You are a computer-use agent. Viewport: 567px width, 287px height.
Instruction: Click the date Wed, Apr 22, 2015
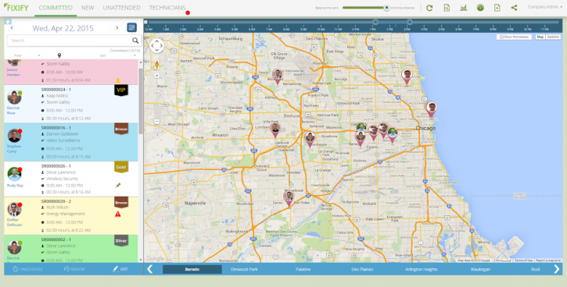pos(63,28)
